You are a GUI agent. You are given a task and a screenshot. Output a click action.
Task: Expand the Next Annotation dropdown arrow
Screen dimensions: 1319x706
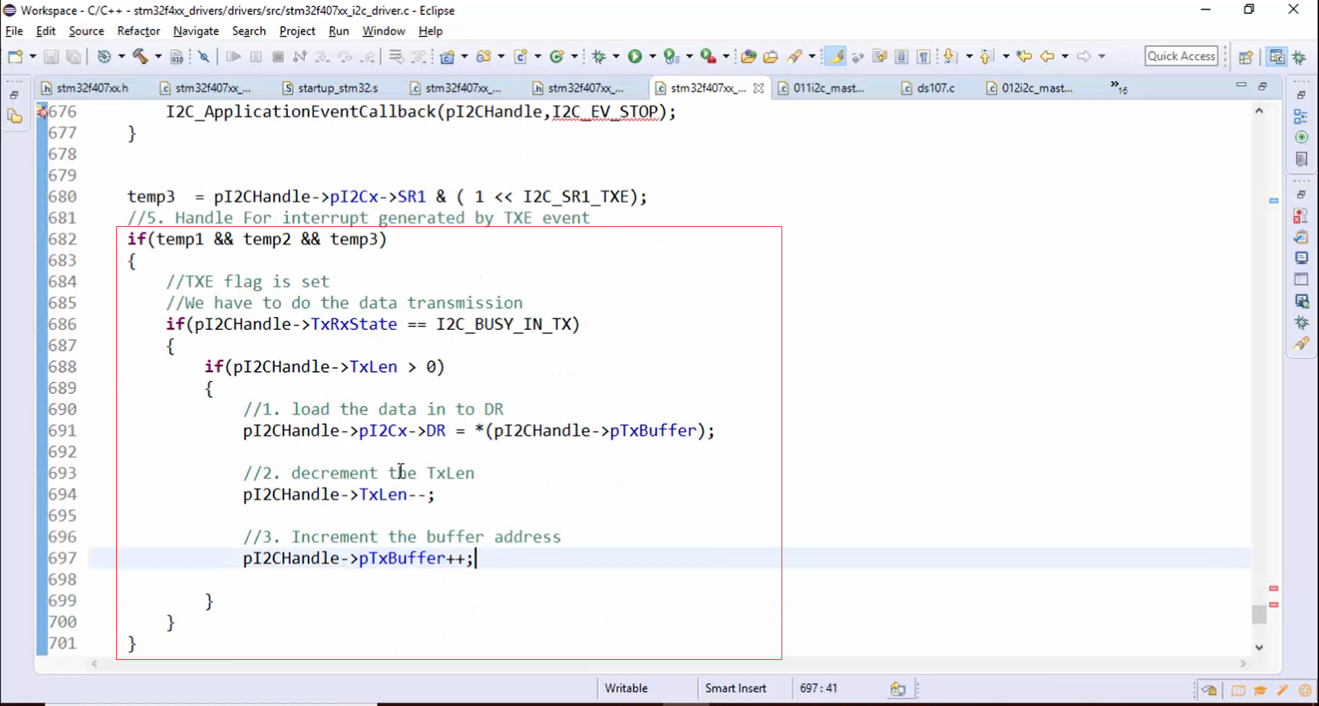pos(969,56)
